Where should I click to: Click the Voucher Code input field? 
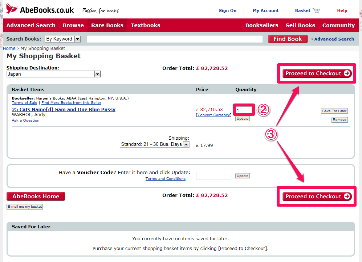pos(213,176)
